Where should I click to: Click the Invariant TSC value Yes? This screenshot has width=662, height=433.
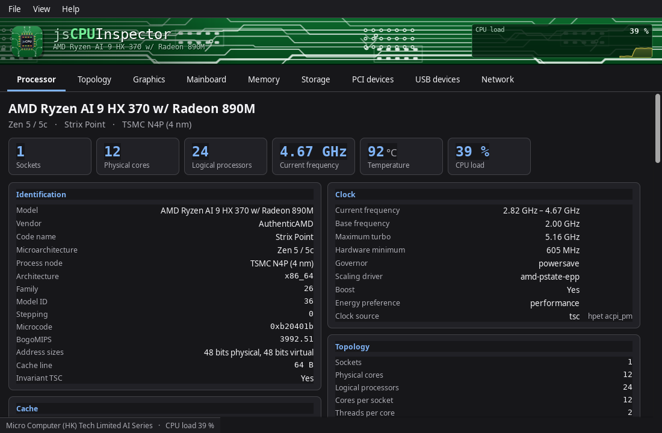point(307,378)
